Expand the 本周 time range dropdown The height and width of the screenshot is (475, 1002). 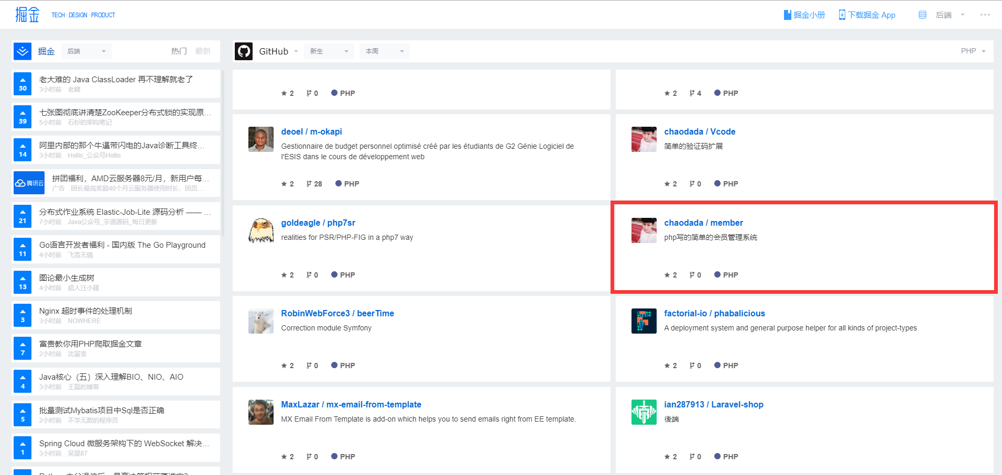384,51
